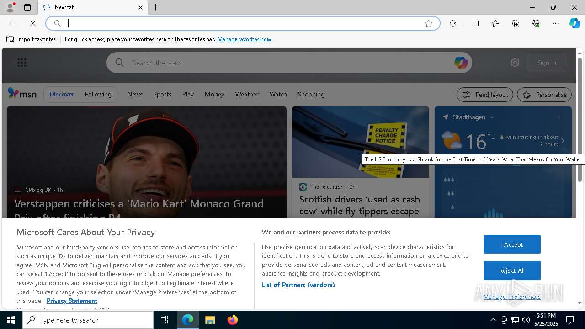
Task: Open the MSN app launcher grid
Action: 22,63
